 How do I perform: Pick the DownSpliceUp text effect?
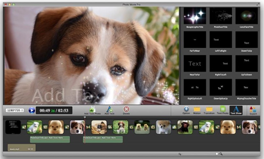pos(221,87)
